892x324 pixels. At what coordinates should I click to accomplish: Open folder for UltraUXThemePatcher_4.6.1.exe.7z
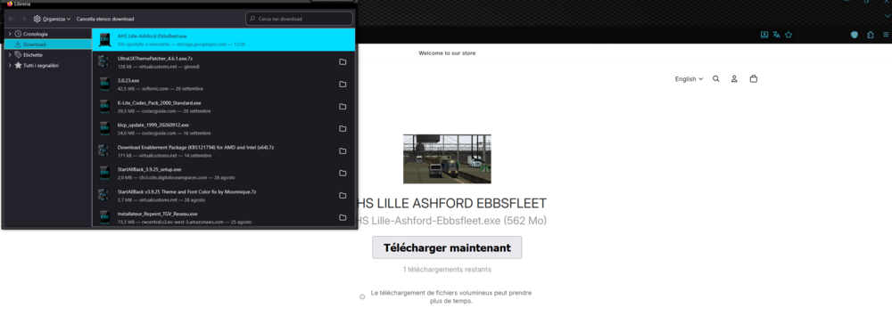click(343, 61)
